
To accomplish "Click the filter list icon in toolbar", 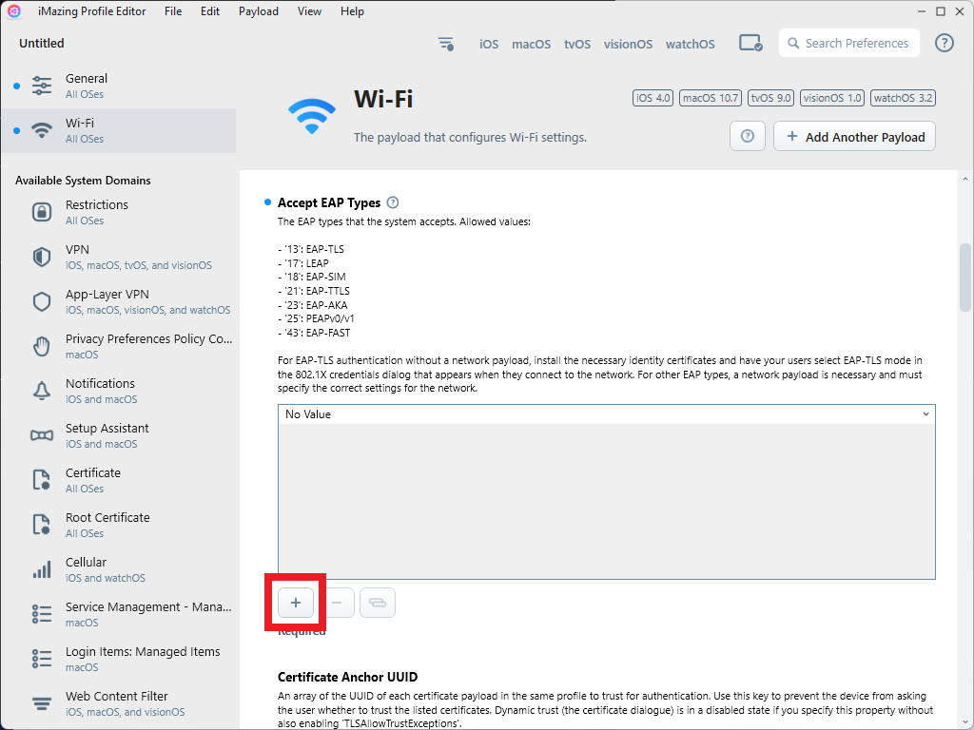I will [446, 44].
